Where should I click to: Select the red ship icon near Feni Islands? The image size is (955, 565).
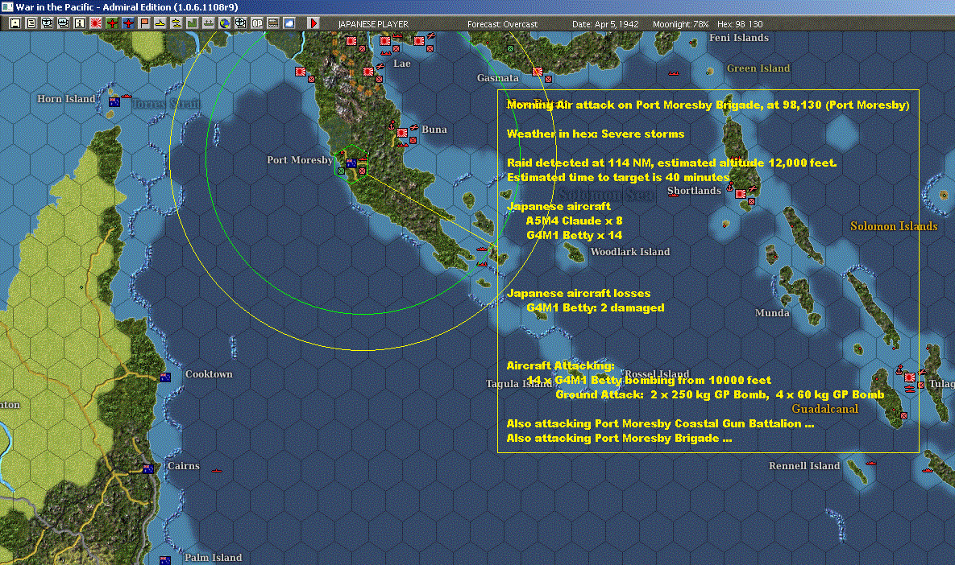674,73
